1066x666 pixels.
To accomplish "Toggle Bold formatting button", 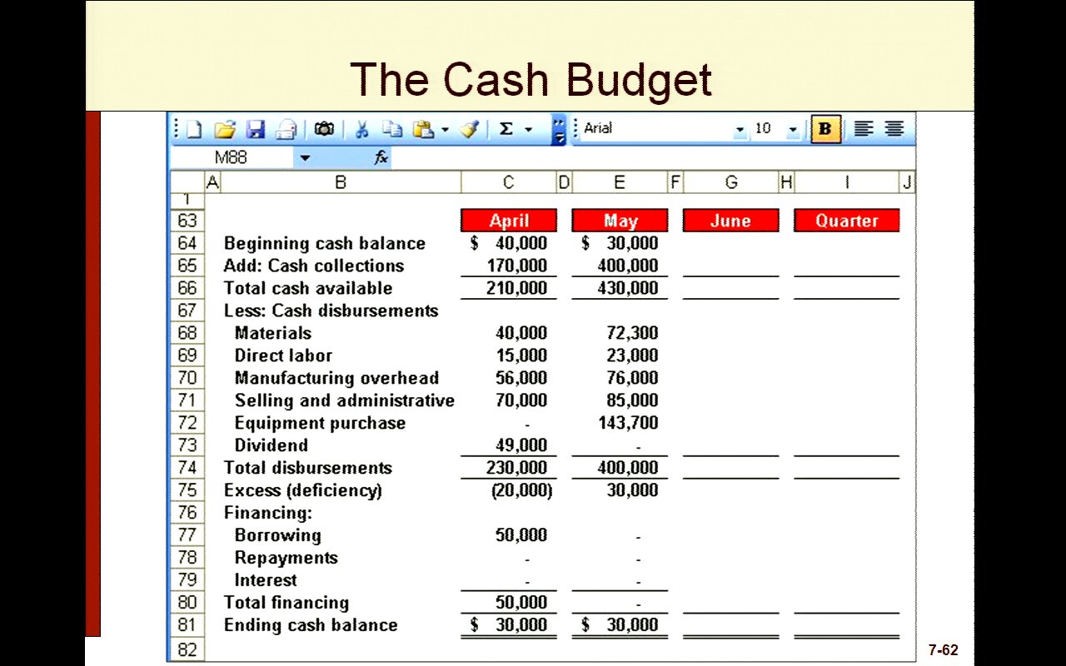I will pos(825,129).
